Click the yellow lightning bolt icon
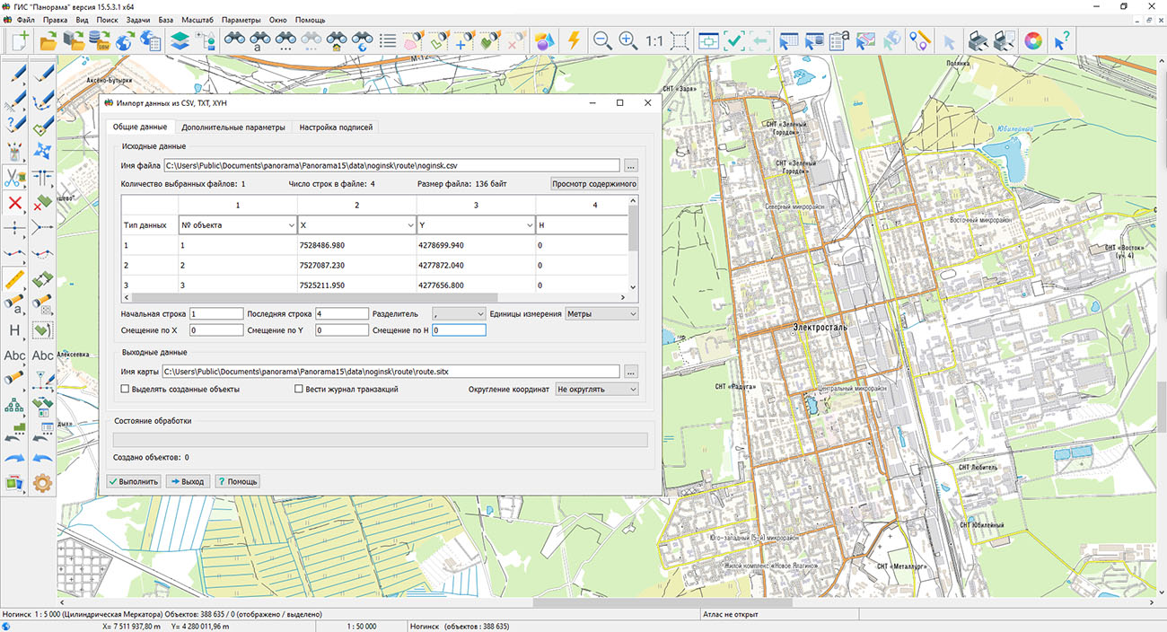Screen dimensions: 1167x632 (x=574, y=40)
